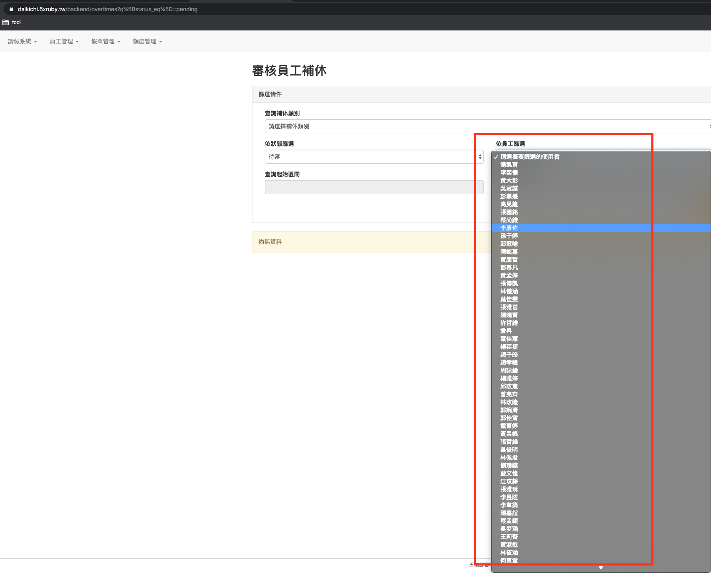The width and height of the screenshot is (711, 573).
Task: Select employee 藍文憶 from list
Action: pyautogui.click(x=601, y=473)
